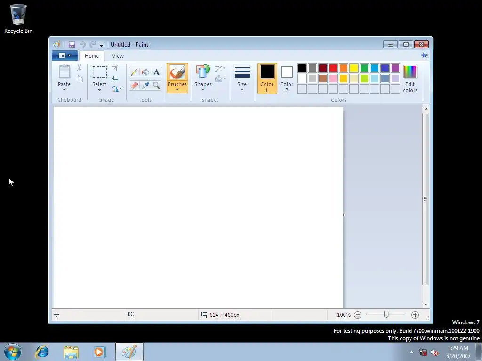Viewport: 482px width, 361px height.
Task: Expand the Brushes dropdown arrow
Action: pos(177,90)
